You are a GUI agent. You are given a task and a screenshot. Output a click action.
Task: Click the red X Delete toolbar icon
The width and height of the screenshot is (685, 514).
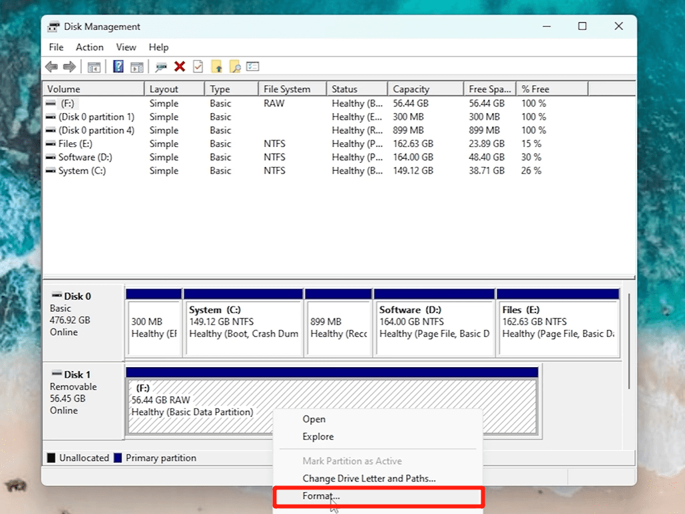point(179,66)
